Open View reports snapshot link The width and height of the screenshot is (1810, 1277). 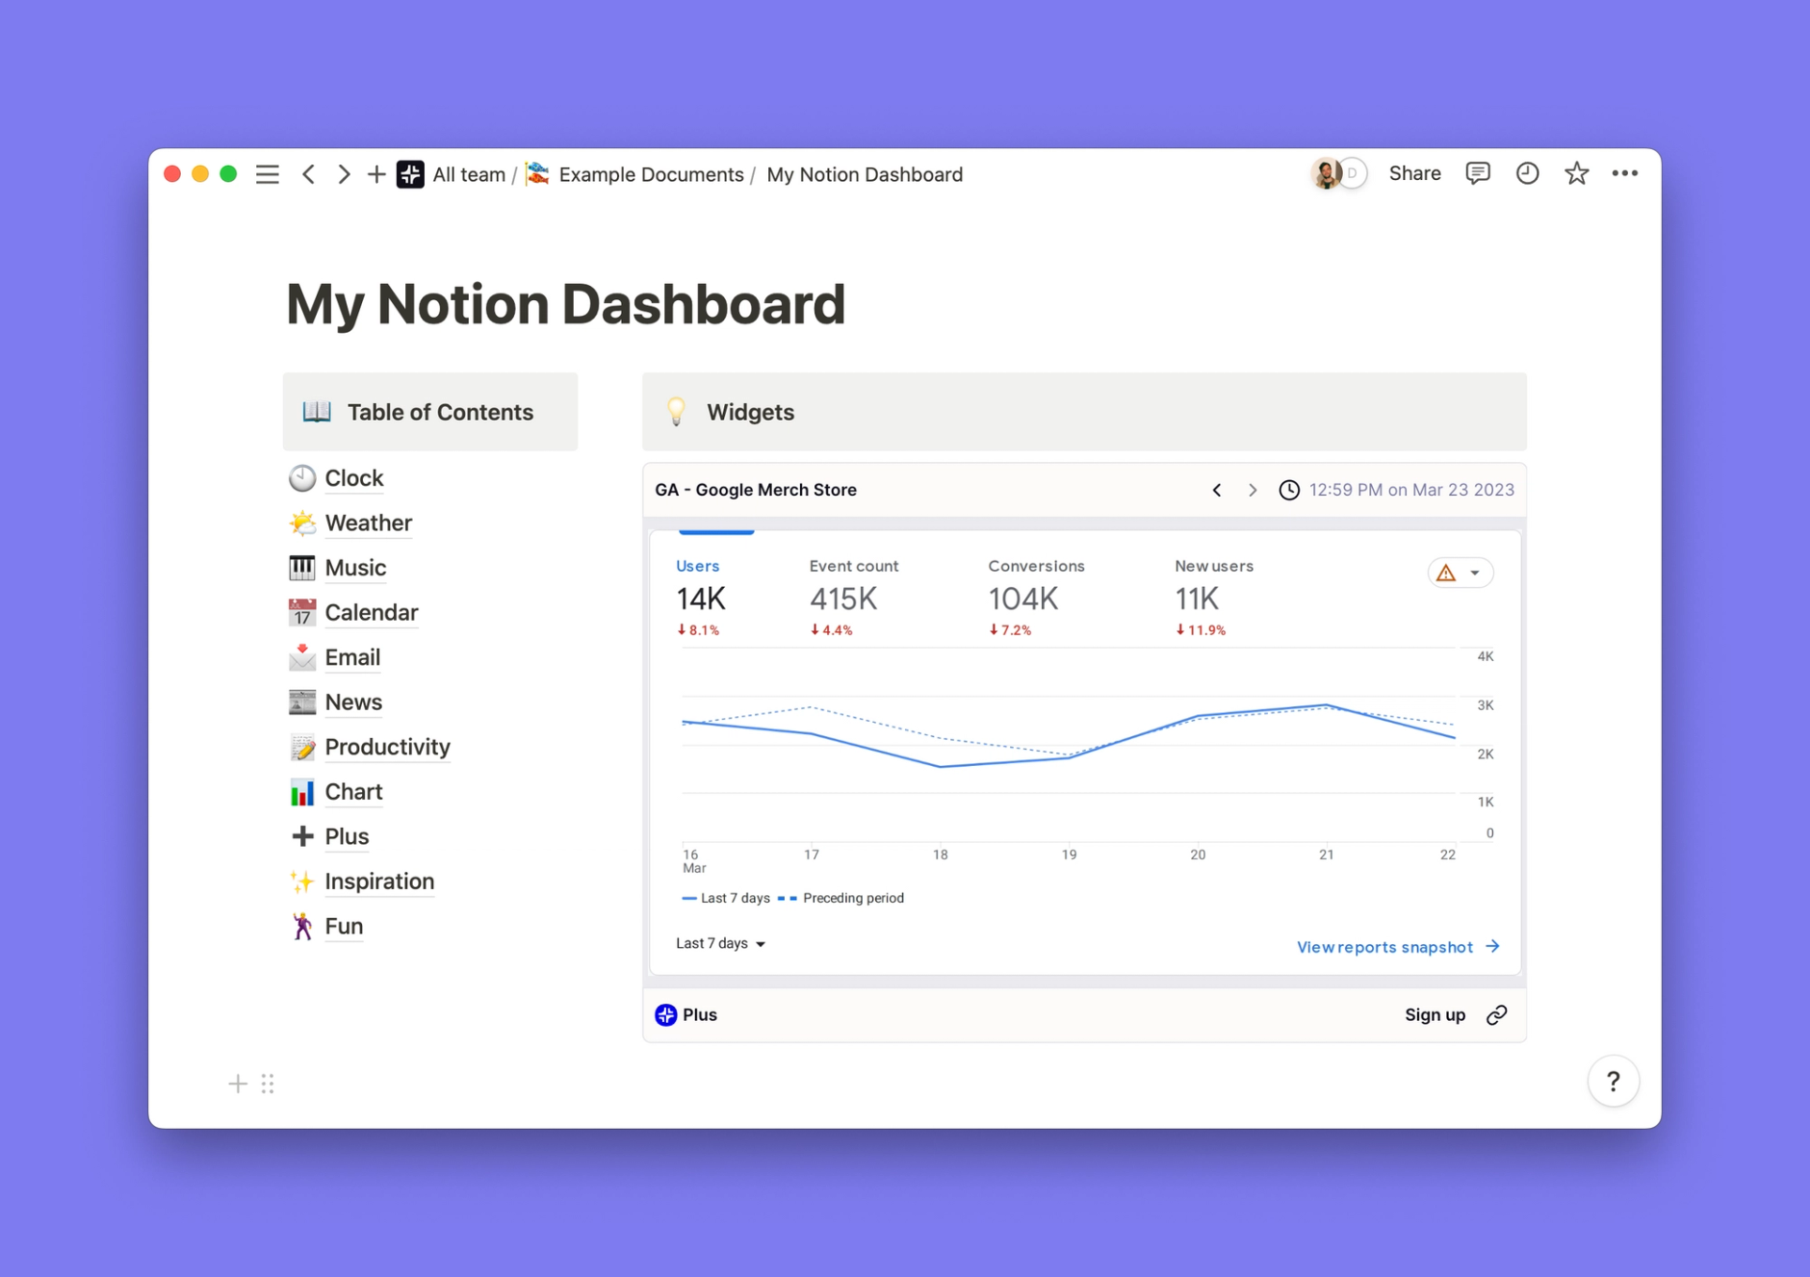[x=1398, y=947]
